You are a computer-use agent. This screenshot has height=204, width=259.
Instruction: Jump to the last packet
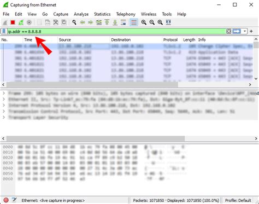tap(115, 22)
